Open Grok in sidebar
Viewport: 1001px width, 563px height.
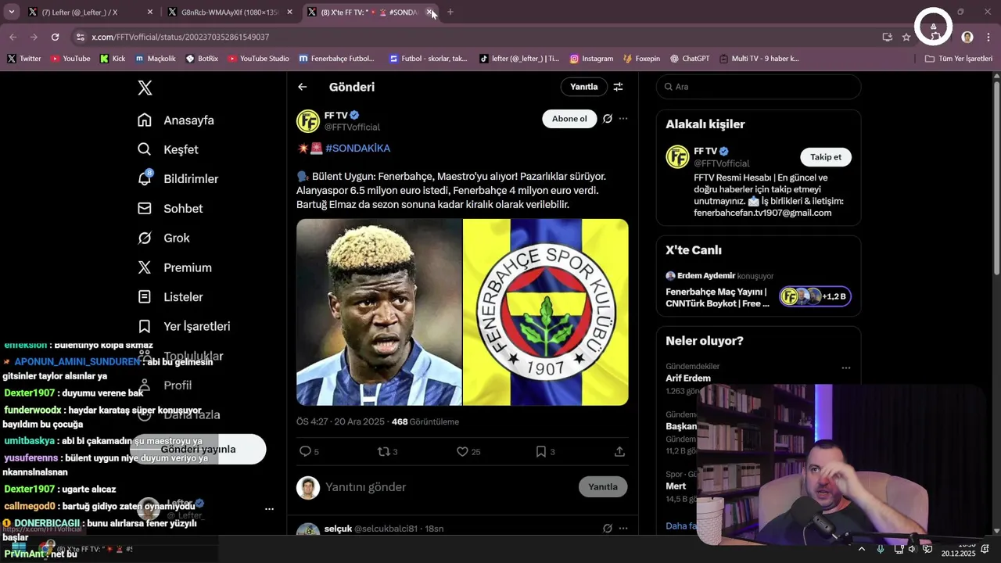(x=163, y=238)
